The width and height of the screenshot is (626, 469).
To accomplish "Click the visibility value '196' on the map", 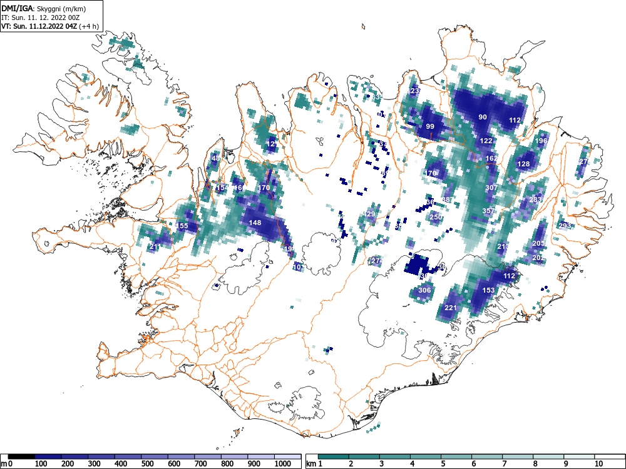I will (541, 141).
